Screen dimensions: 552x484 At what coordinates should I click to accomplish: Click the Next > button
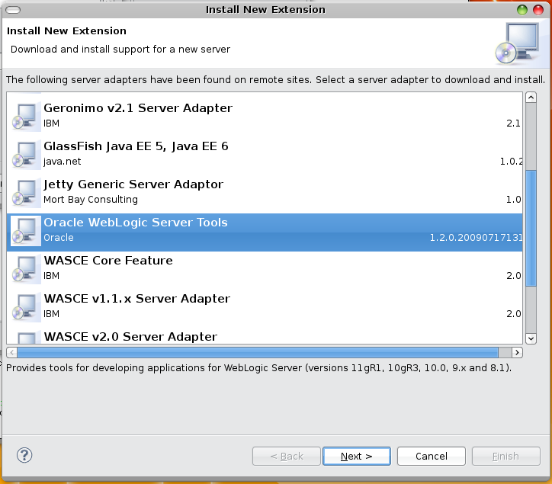[357, 457]
